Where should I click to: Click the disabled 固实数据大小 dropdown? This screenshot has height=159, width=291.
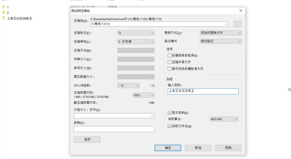pyautogui.click(x=136, y=77)
